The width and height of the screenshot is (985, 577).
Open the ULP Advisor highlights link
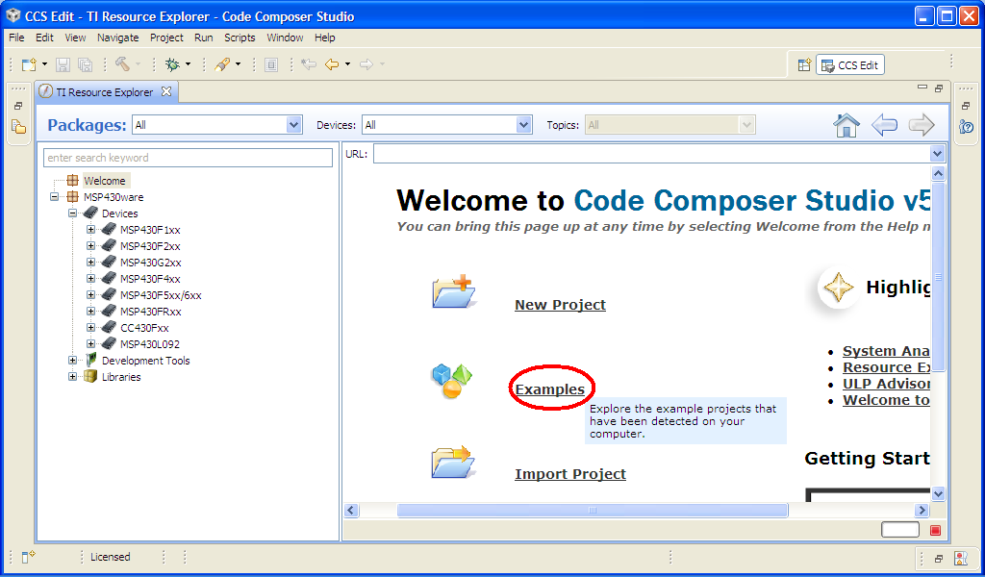click(886, 384)
